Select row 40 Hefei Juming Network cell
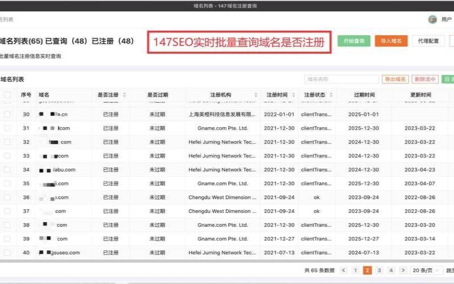Image resolution: width=454 pixels, height=284 pixels. [x=222, y=253]
